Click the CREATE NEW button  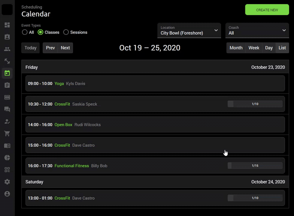(x=267, y=10)
